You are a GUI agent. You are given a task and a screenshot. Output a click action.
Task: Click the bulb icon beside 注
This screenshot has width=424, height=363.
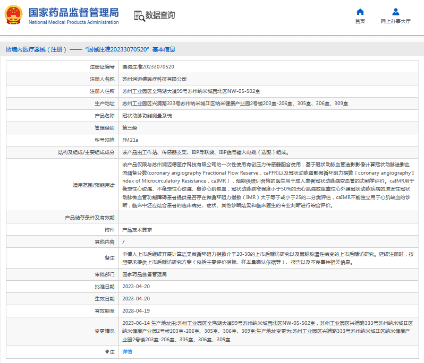click(x=107, y=352)
